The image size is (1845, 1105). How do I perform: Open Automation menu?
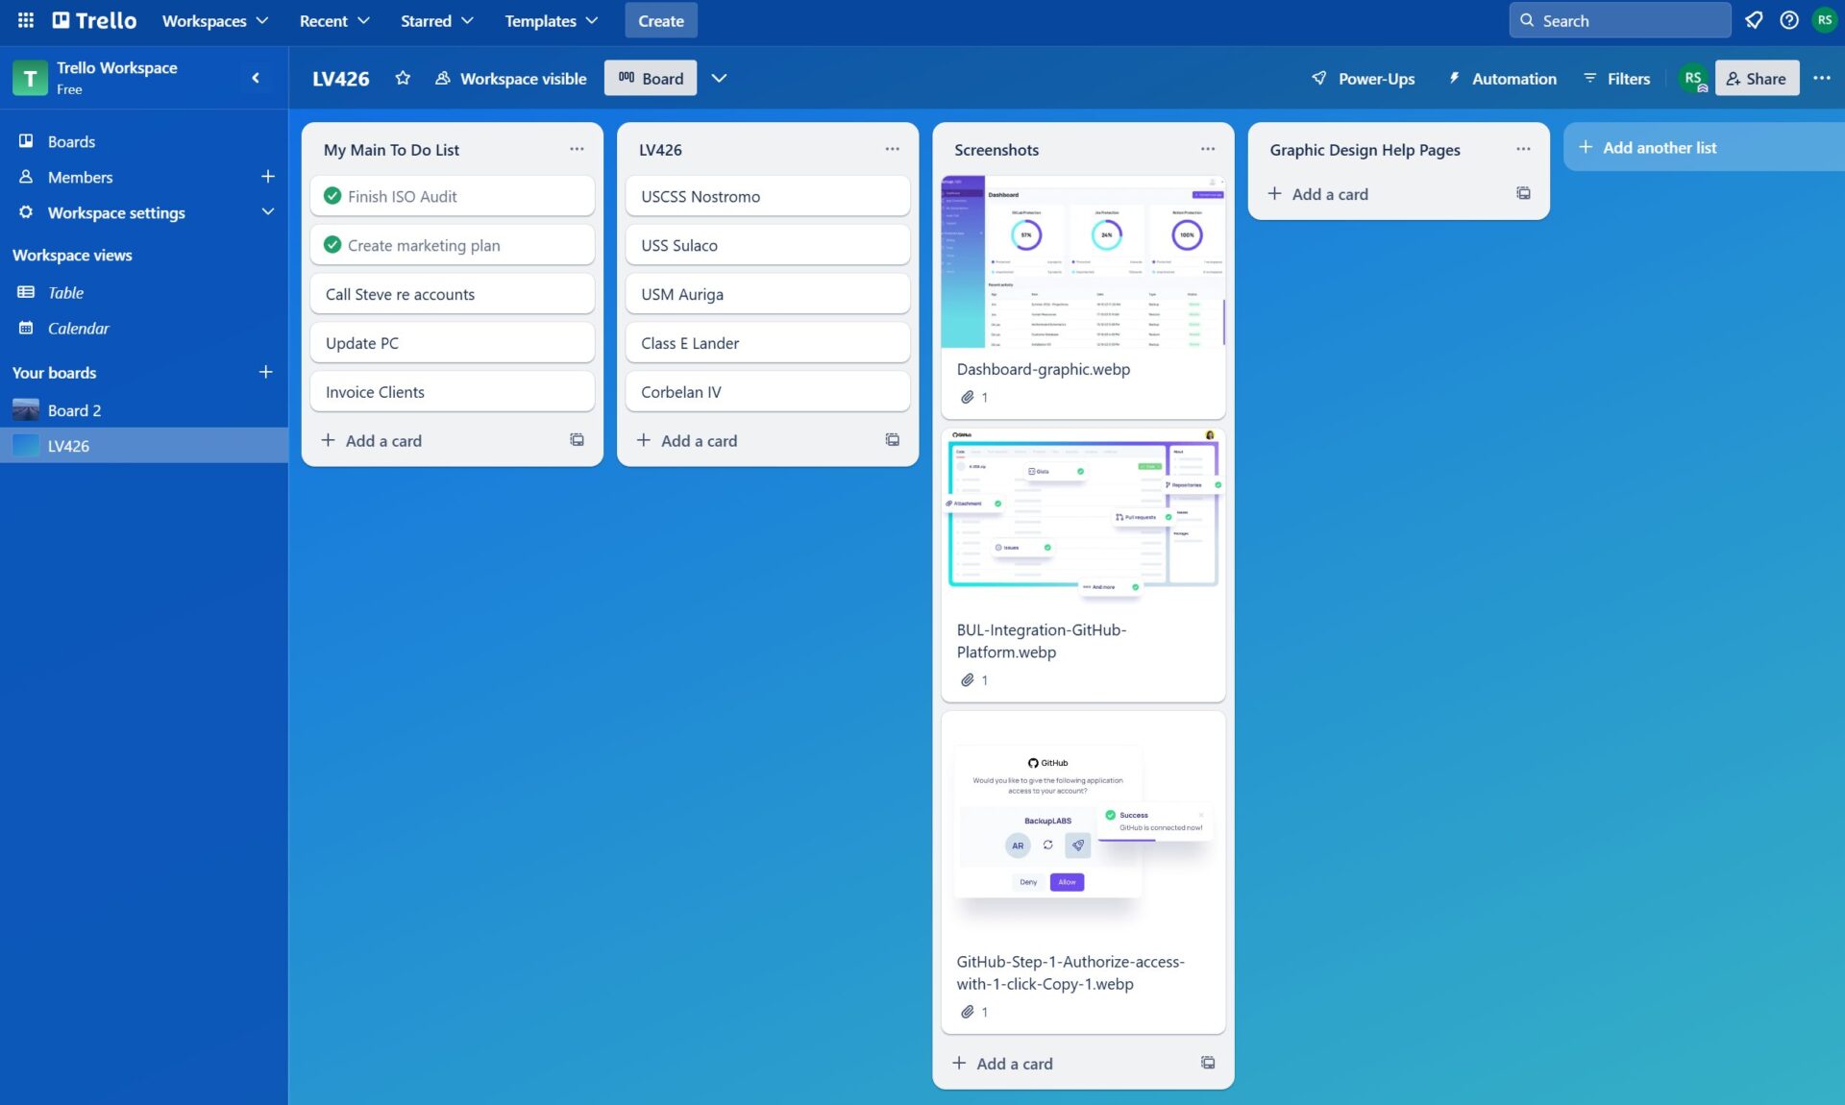[1502, 78]
